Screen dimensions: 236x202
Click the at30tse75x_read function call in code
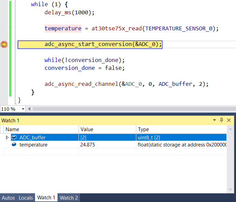coord(117,29)
